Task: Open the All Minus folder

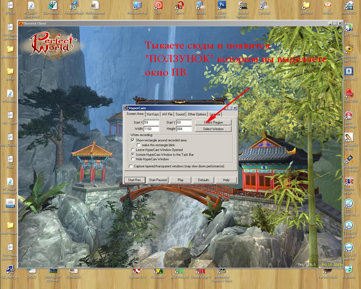Action: [x=306, y=8]
